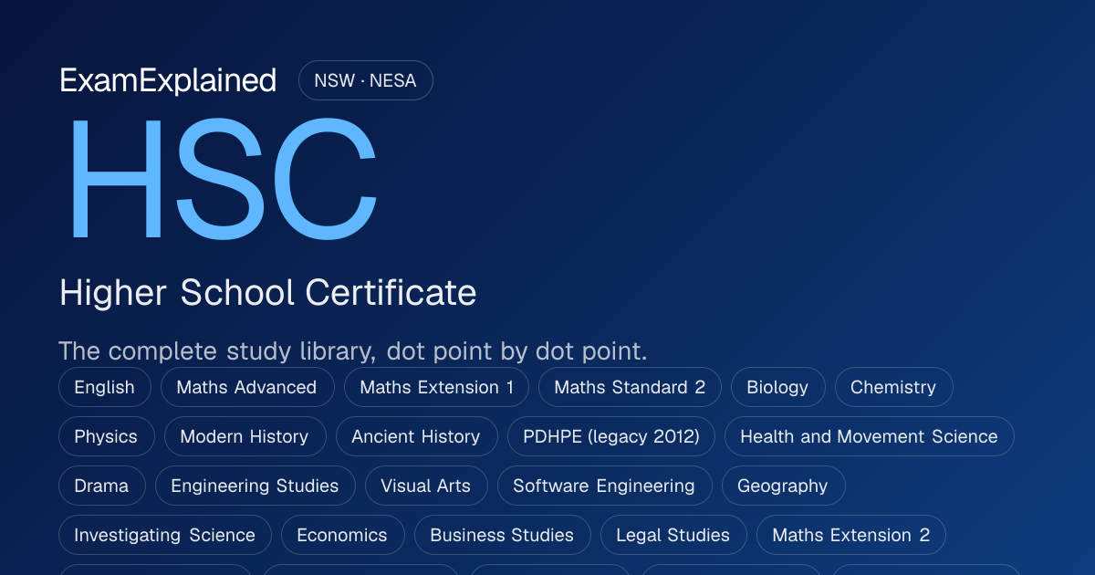Select the NSW · NESA badge
This screenshot has height=575, width=1095.
tap(365, 80)
